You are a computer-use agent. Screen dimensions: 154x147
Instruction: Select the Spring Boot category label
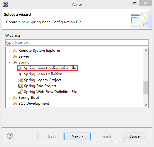pyautogui.click(x=29, y=98)
